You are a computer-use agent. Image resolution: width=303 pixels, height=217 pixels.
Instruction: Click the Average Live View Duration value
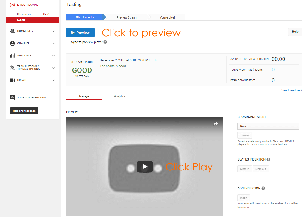pyautogui.click(x=278, y=59)
